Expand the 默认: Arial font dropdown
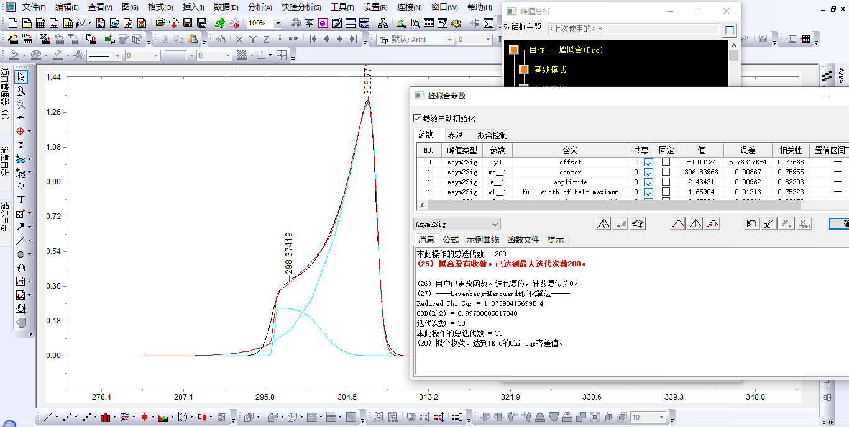Viewport: 849px width, 427px height. [449, 39]
